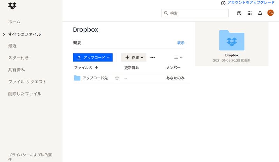Click the account upgrade arrow icon
Screen dimensions: 279x162
[223, 3]
